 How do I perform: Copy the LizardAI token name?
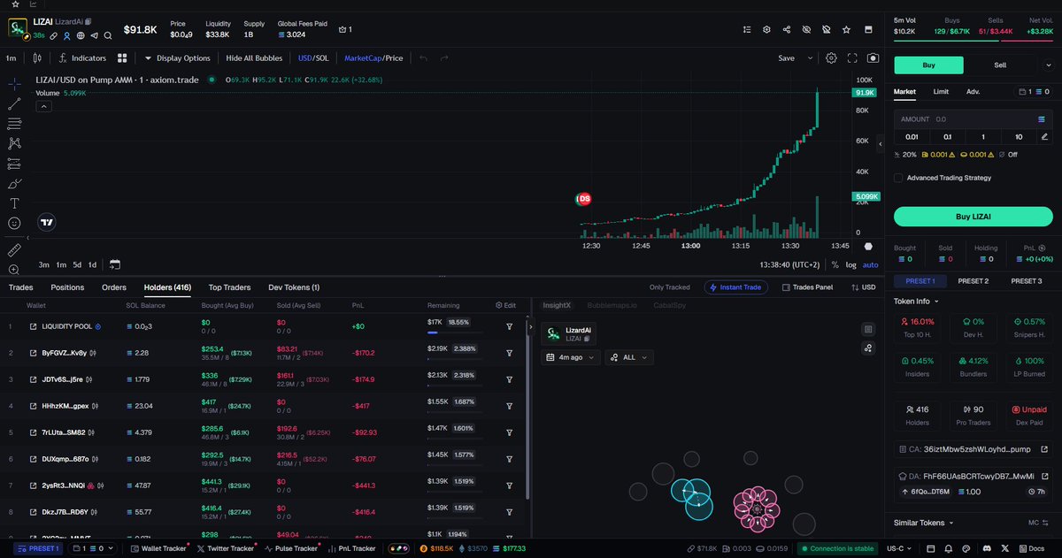[88, 20]
